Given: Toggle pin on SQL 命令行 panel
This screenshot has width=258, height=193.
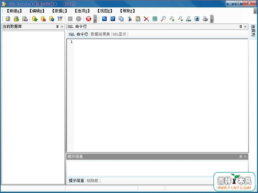Looking at the screenshot, I should click(241, 27).
